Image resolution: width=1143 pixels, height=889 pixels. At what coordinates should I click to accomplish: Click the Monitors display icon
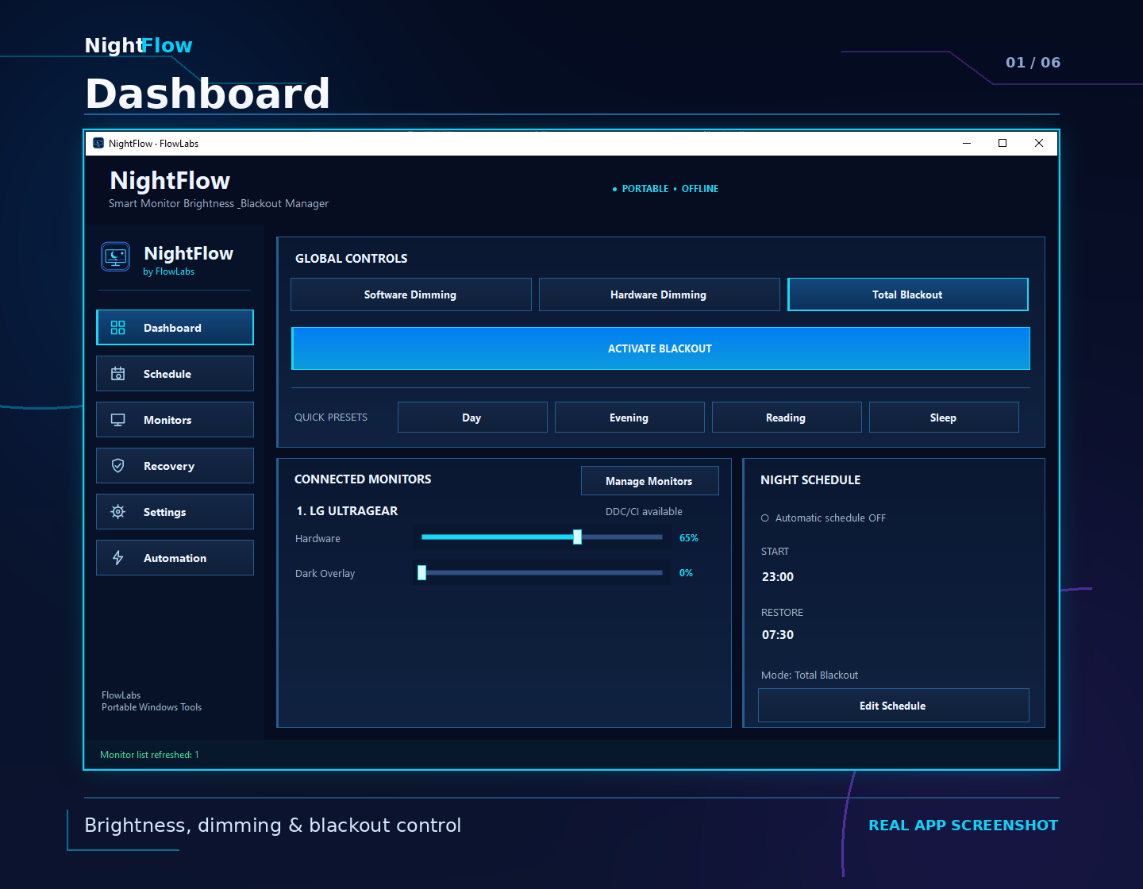coord(117,420)
